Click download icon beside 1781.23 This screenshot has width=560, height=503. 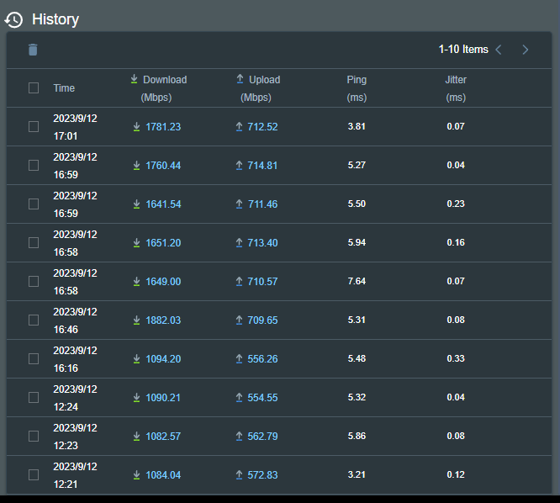click(x=136, y=127)
